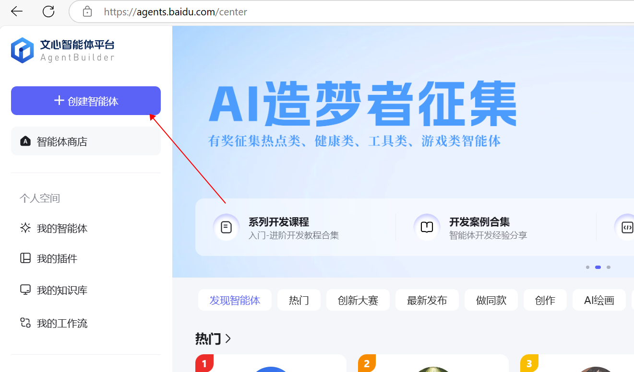Click the 我的插件 panel icon
The image size is (634, 372).
tap(25, 259)
